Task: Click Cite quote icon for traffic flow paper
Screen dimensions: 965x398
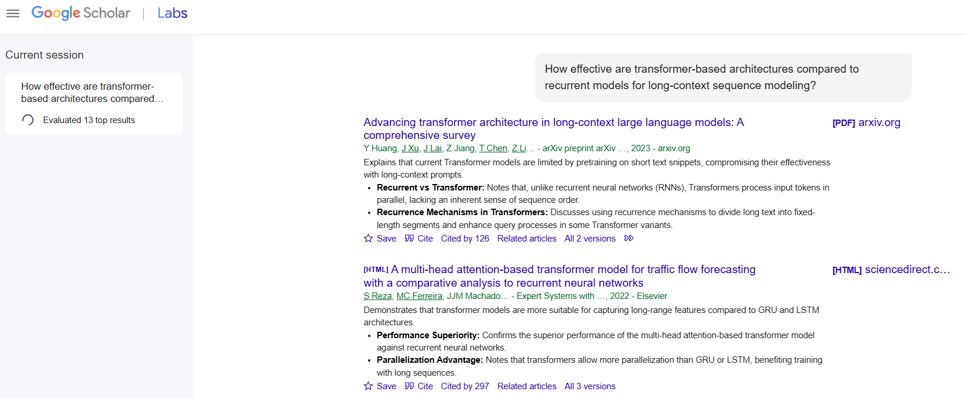Action: [x=409, y=386]
